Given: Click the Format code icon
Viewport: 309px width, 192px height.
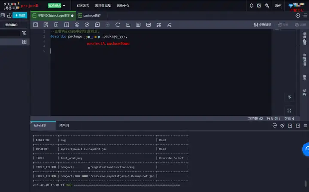Looking at the screenshot, I should click(x=138, y=24).
